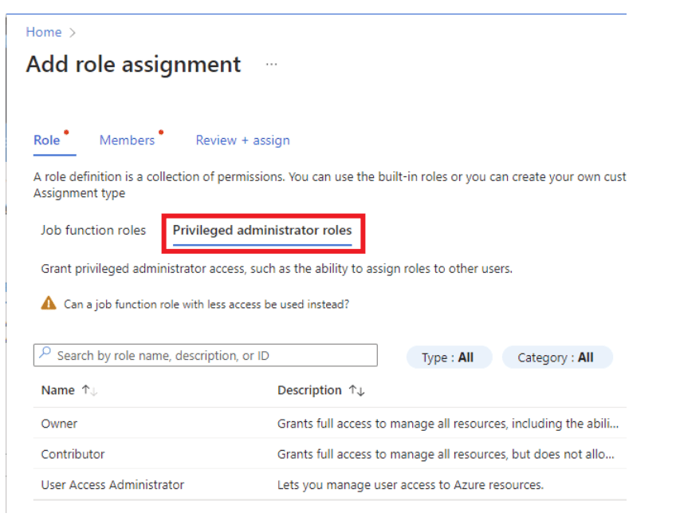676x521 pixels.
Task: Click 'Grant privileged administrator access' description text
Action: click(277, 269)
